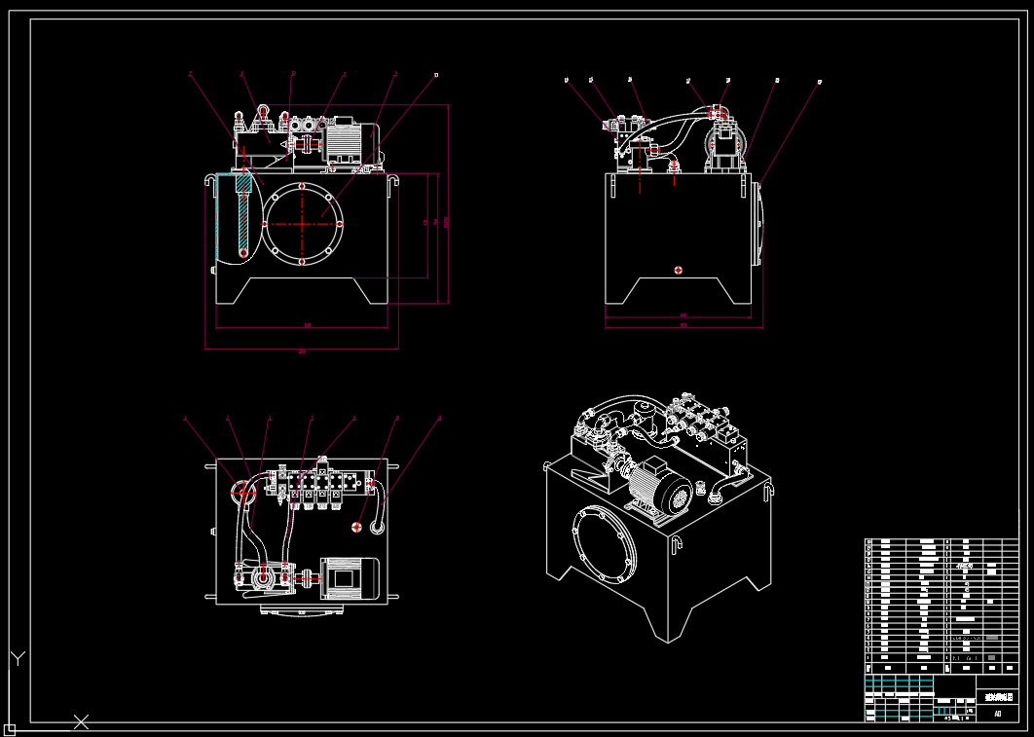Select the lifting eye bolt in front view
Image resolution: width=1034 pixels, height=737 pixels.
263,111
